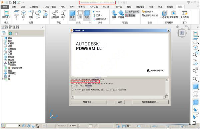Click ISO cube icon in right toolbar
Image resolution: width=200 pixels, height=129 pixels.
click(x=195, y=48)
